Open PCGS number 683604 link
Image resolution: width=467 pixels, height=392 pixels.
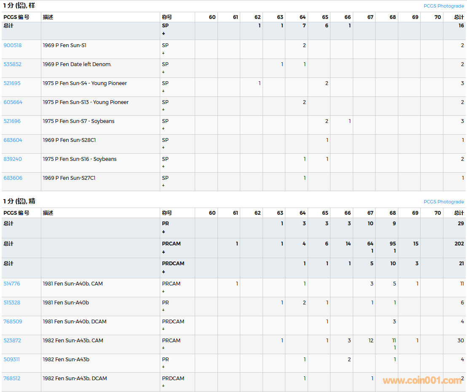[13, 140]
